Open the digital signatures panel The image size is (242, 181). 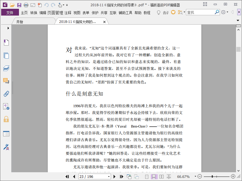6,106
